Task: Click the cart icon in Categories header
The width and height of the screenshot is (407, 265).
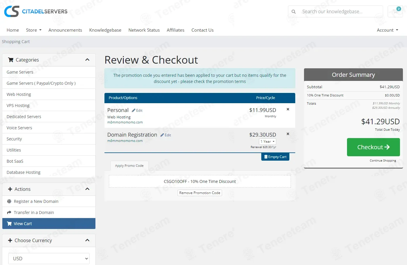Action: (x=11, y=60)
